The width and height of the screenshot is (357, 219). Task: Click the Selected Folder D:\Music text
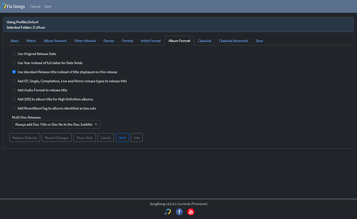pyautogui.click(x=26, y=27)
